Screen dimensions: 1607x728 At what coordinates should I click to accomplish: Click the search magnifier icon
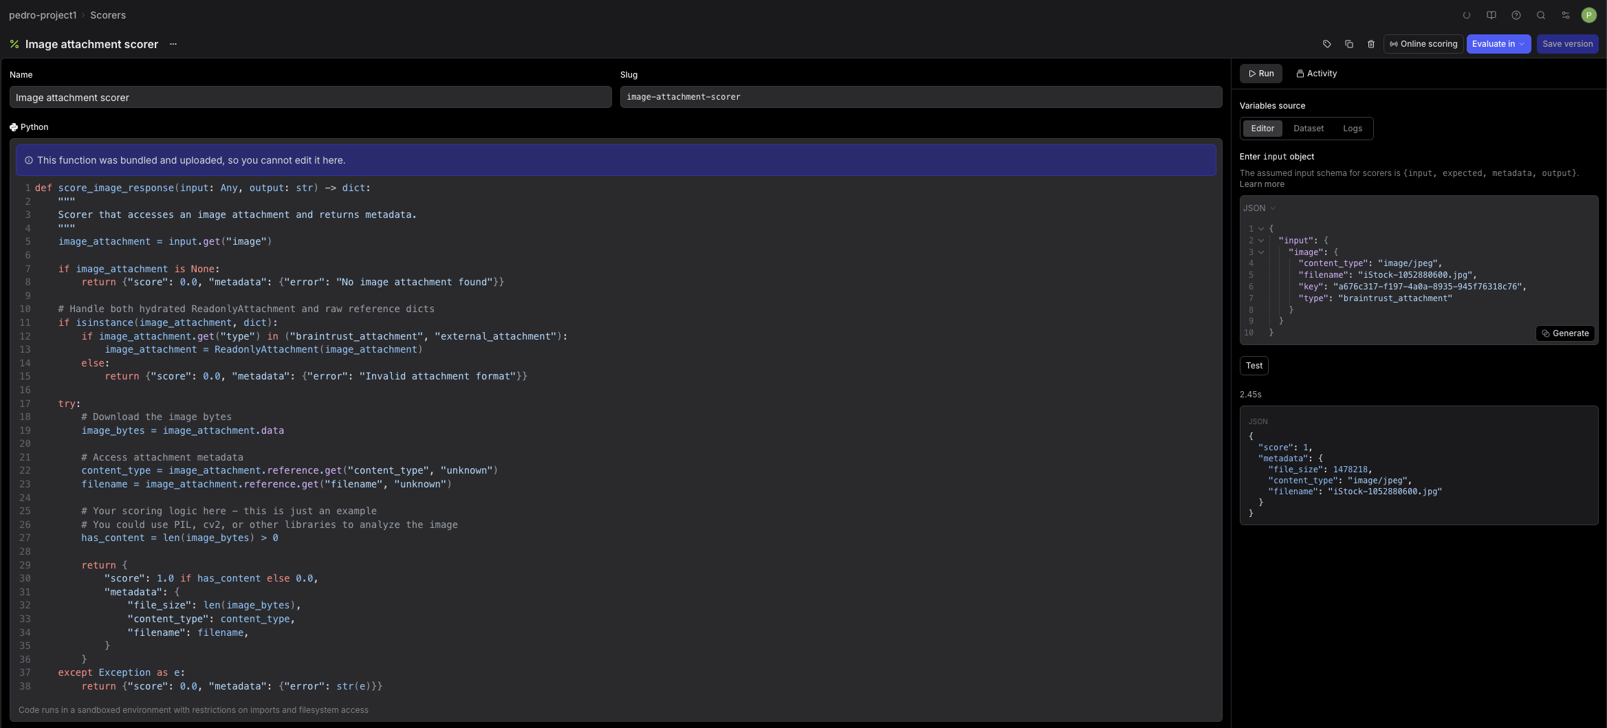(1540, 15)
